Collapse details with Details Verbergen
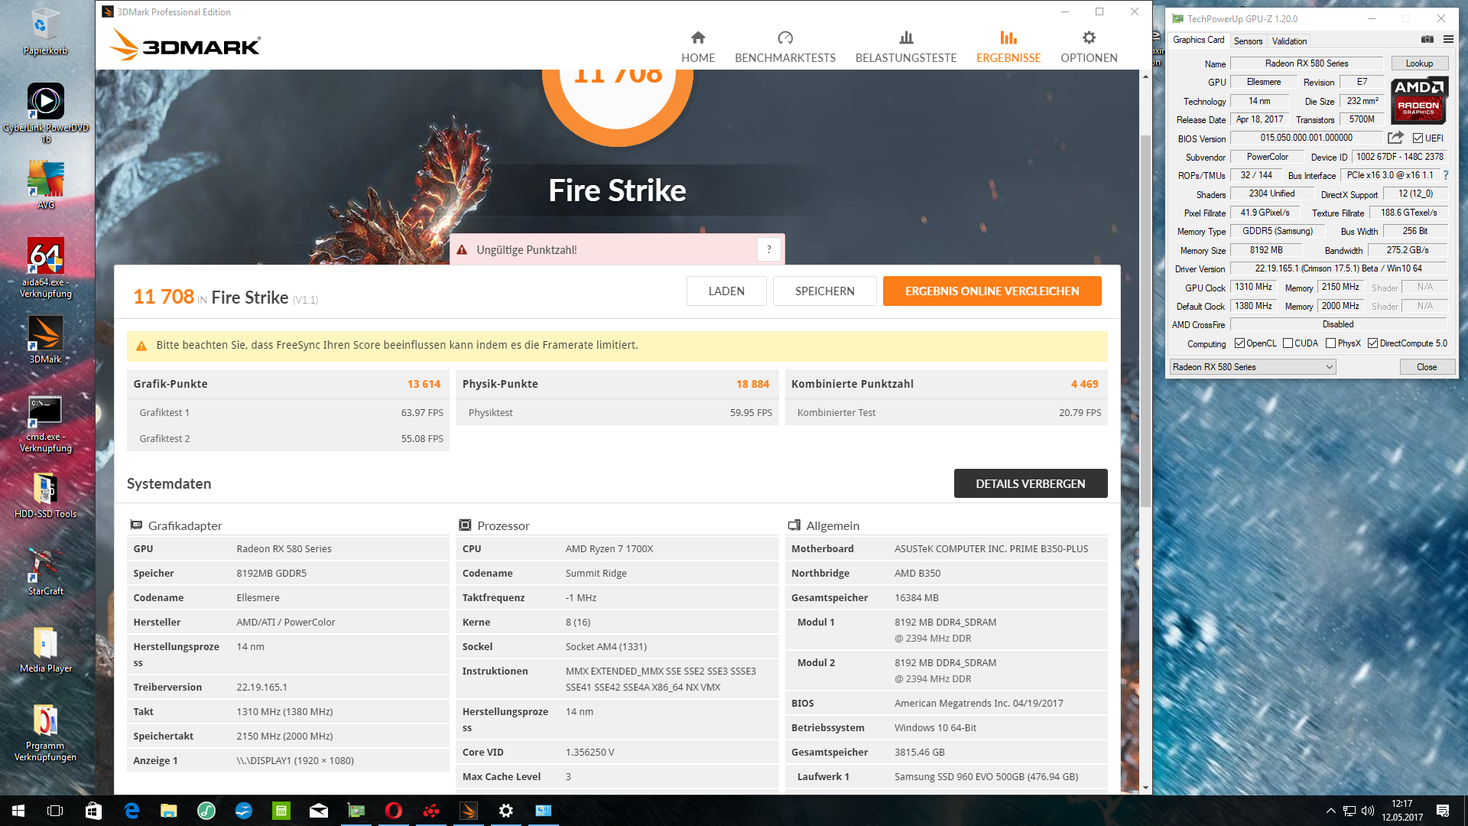Screen dimensions: 1468x826 1030,483
